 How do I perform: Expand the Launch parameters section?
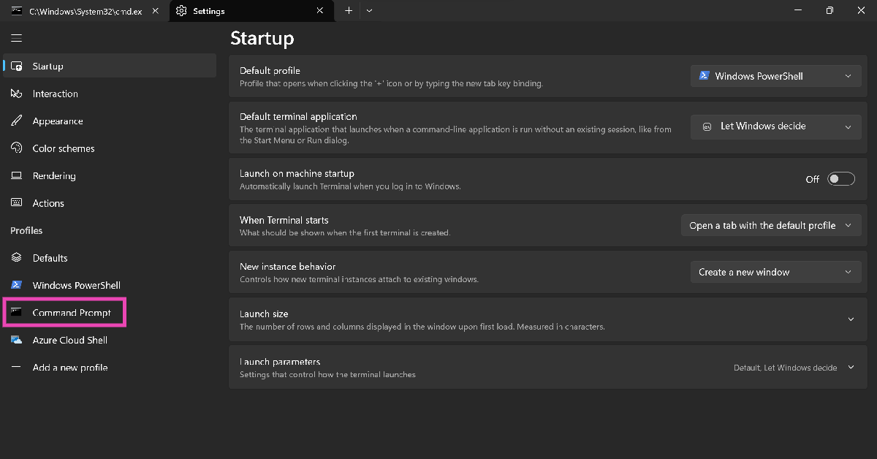click(851, 368)
